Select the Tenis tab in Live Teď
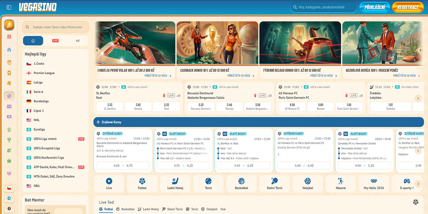428x214 pixels. click(x=194, y=209)
